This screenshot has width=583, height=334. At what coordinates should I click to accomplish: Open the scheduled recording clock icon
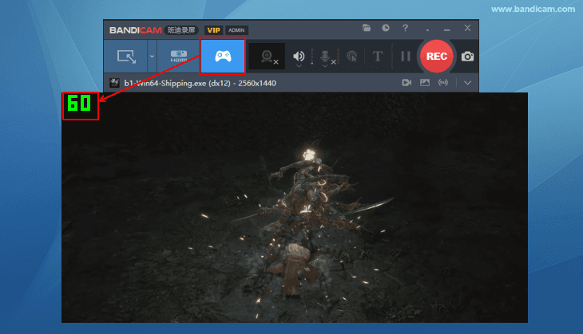[386, 28]
